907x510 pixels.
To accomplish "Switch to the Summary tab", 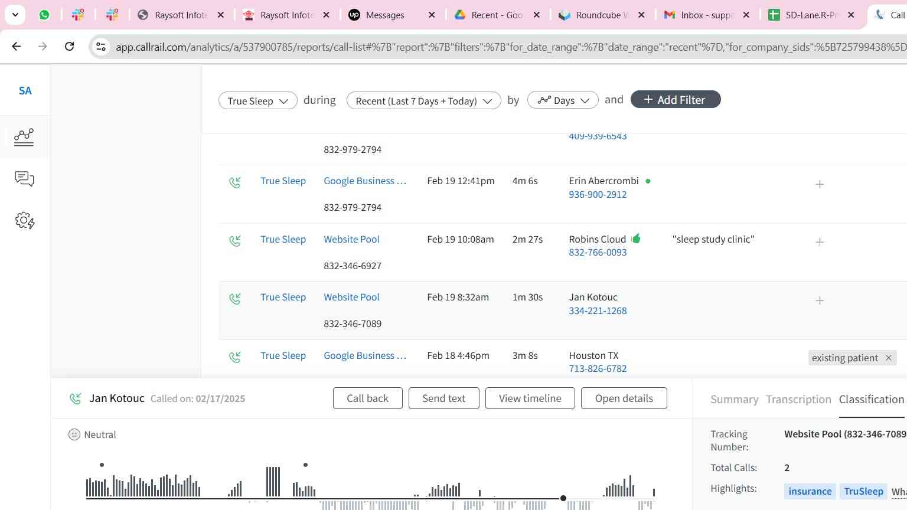I will tap(734, 399).
